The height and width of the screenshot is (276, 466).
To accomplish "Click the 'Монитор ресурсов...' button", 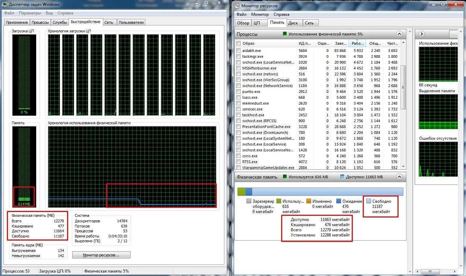I will (x=101, y=255).
